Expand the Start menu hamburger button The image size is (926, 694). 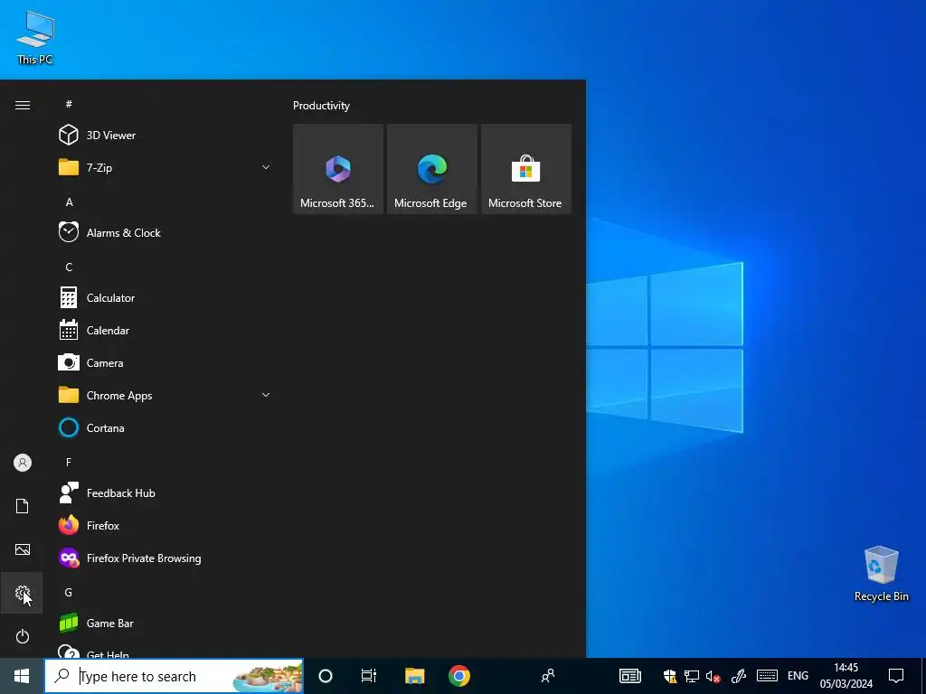point(23,105)
